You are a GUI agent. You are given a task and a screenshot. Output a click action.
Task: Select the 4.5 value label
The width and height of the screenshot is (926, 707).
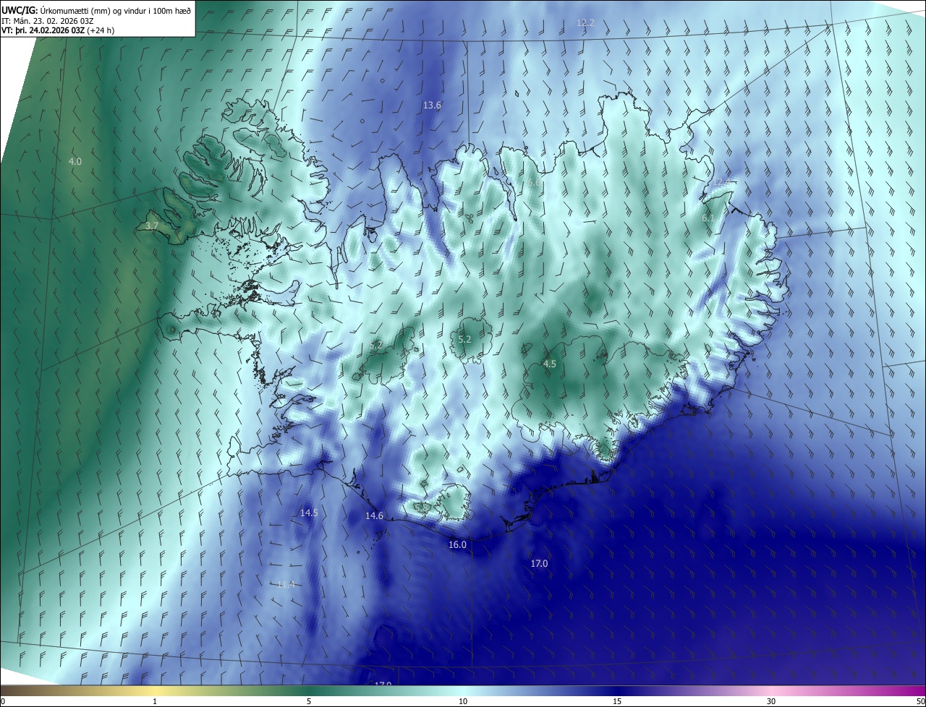coord(549,364)
